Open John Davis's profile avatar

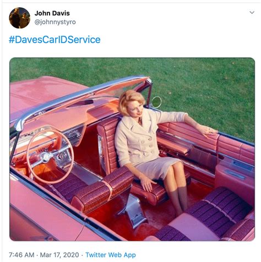(19, 18)
